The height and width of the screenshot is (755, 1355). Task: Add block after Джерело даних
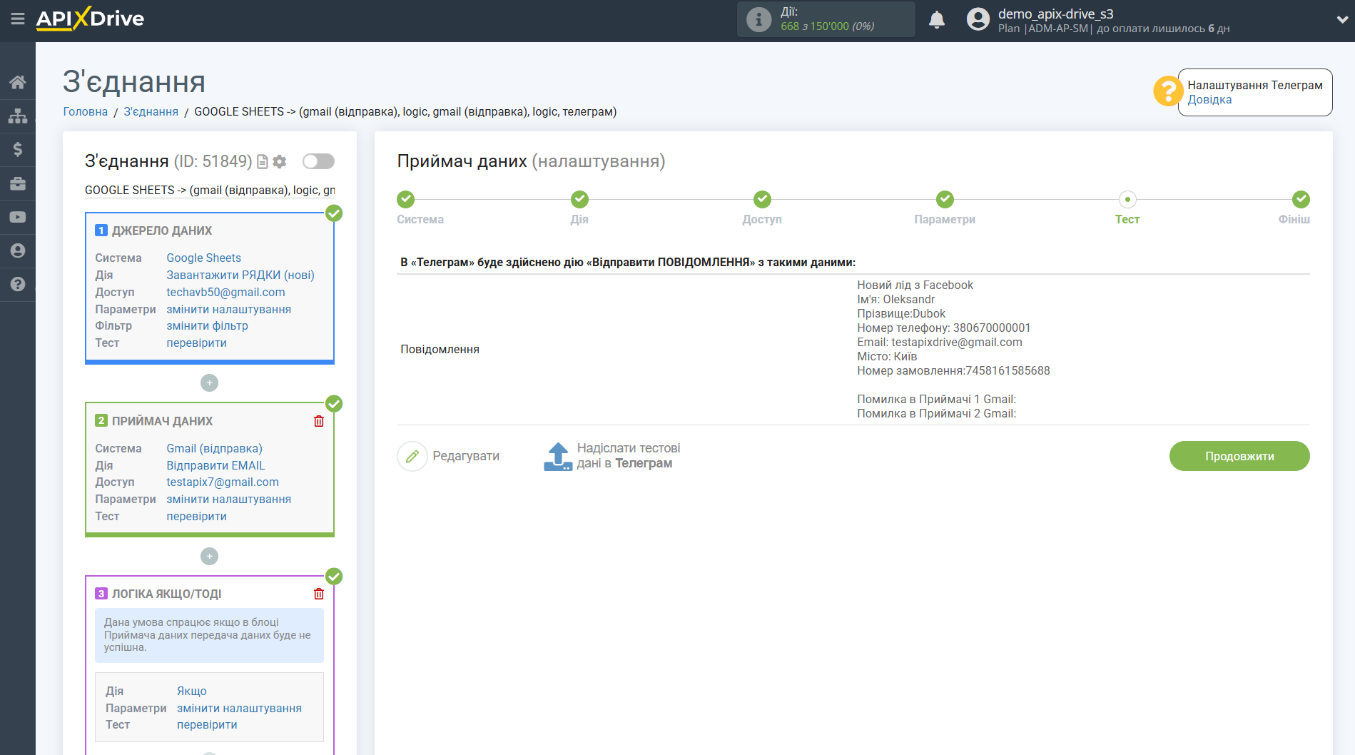tap(209, 383)
